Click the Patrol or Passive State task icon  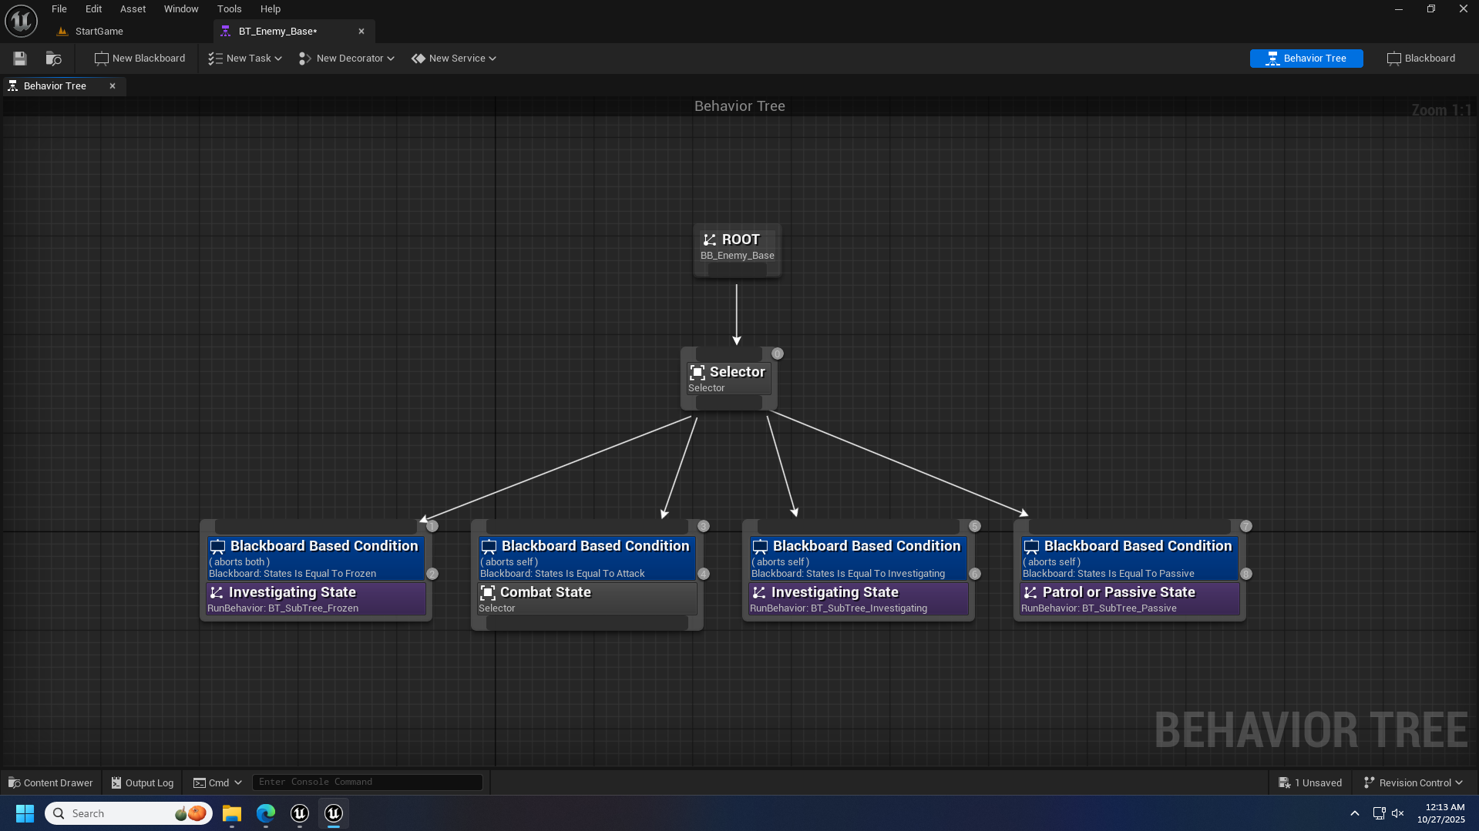click(1030, 593)
